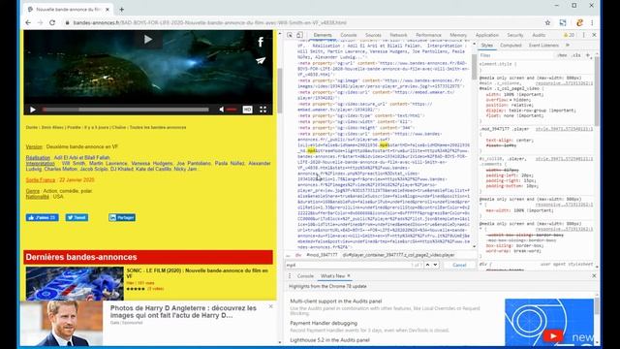
Task: Open the SONIC - LE FILM (2020) title link
Action: [x=198, y=273]
